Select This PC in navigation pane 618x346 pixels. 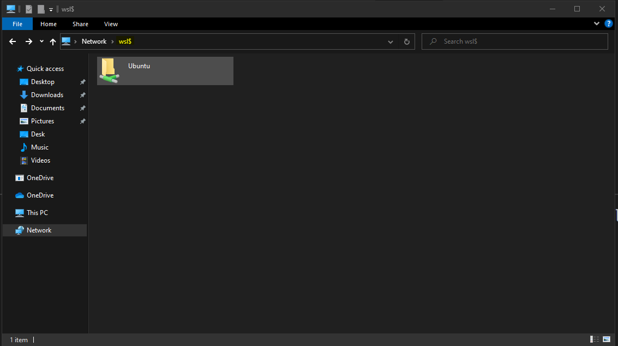[37, 213]
